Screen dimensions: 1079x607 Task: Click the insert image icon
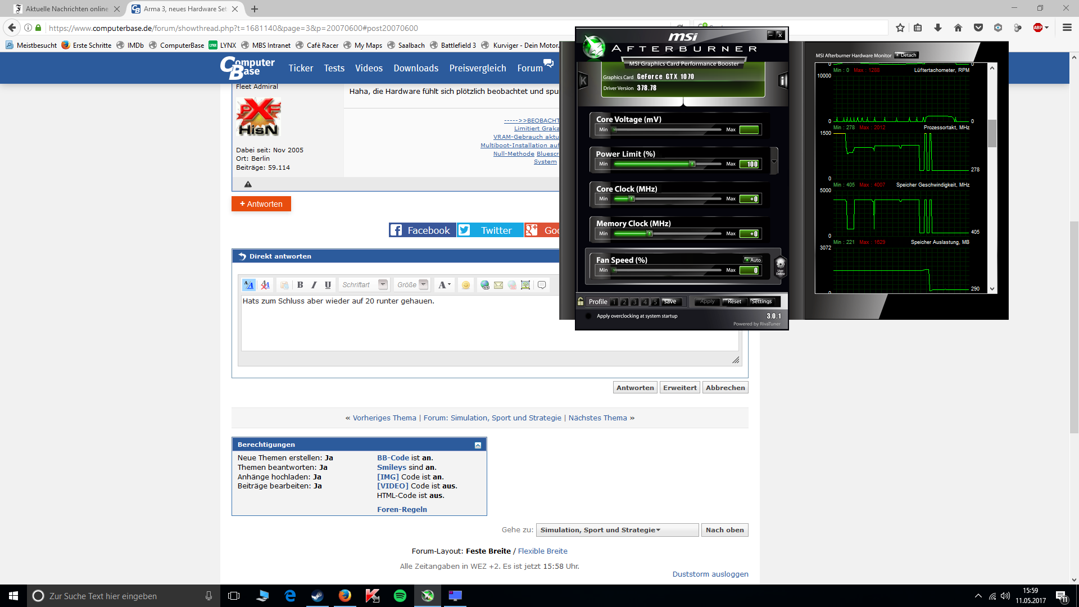click(525, 285)
